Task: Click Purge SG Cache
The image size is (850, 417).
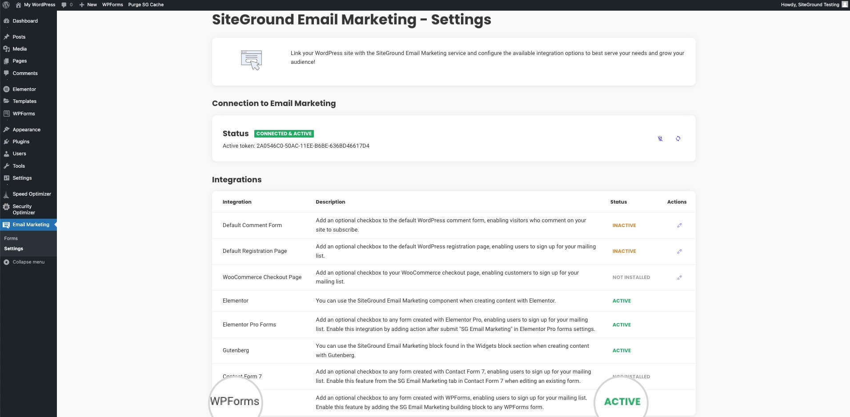Action: pos(146,5)
